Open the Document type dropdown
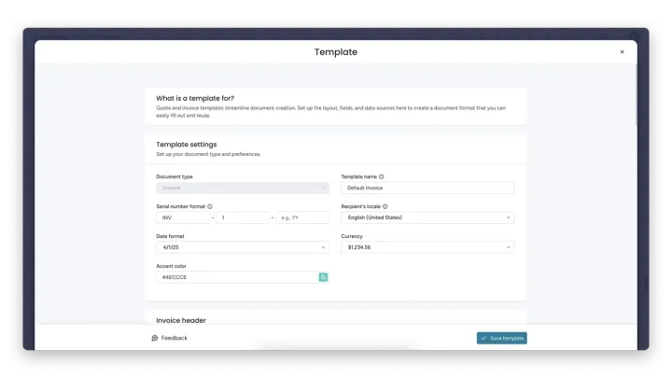 point(243,188)
